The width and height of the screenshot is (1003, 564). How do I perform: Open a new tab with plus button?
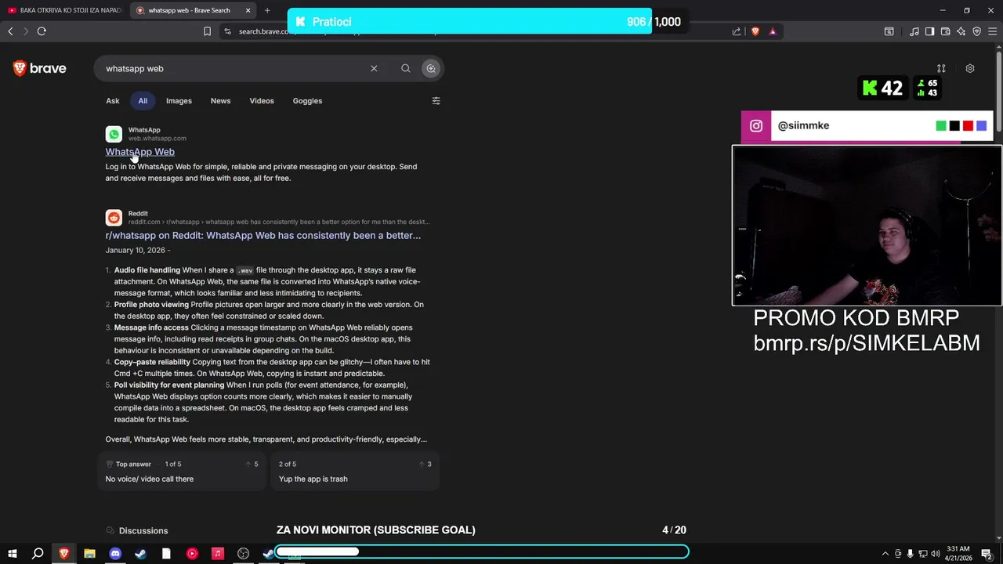(267, 10)
